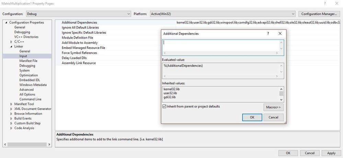The image size is (343, 158).
Task: Open the All Options page
Action: (x=27, y=94)
